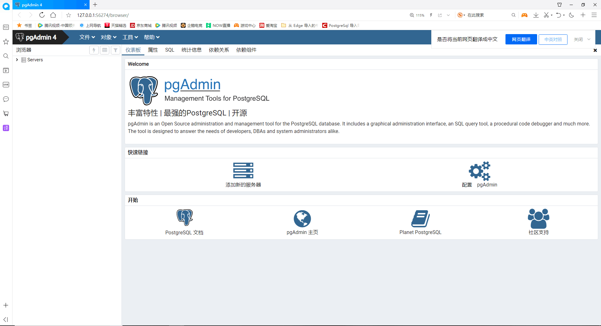This screenshot has height=326, width=601.
Task: Open the browser downloads icon
Action: (536, 15)
